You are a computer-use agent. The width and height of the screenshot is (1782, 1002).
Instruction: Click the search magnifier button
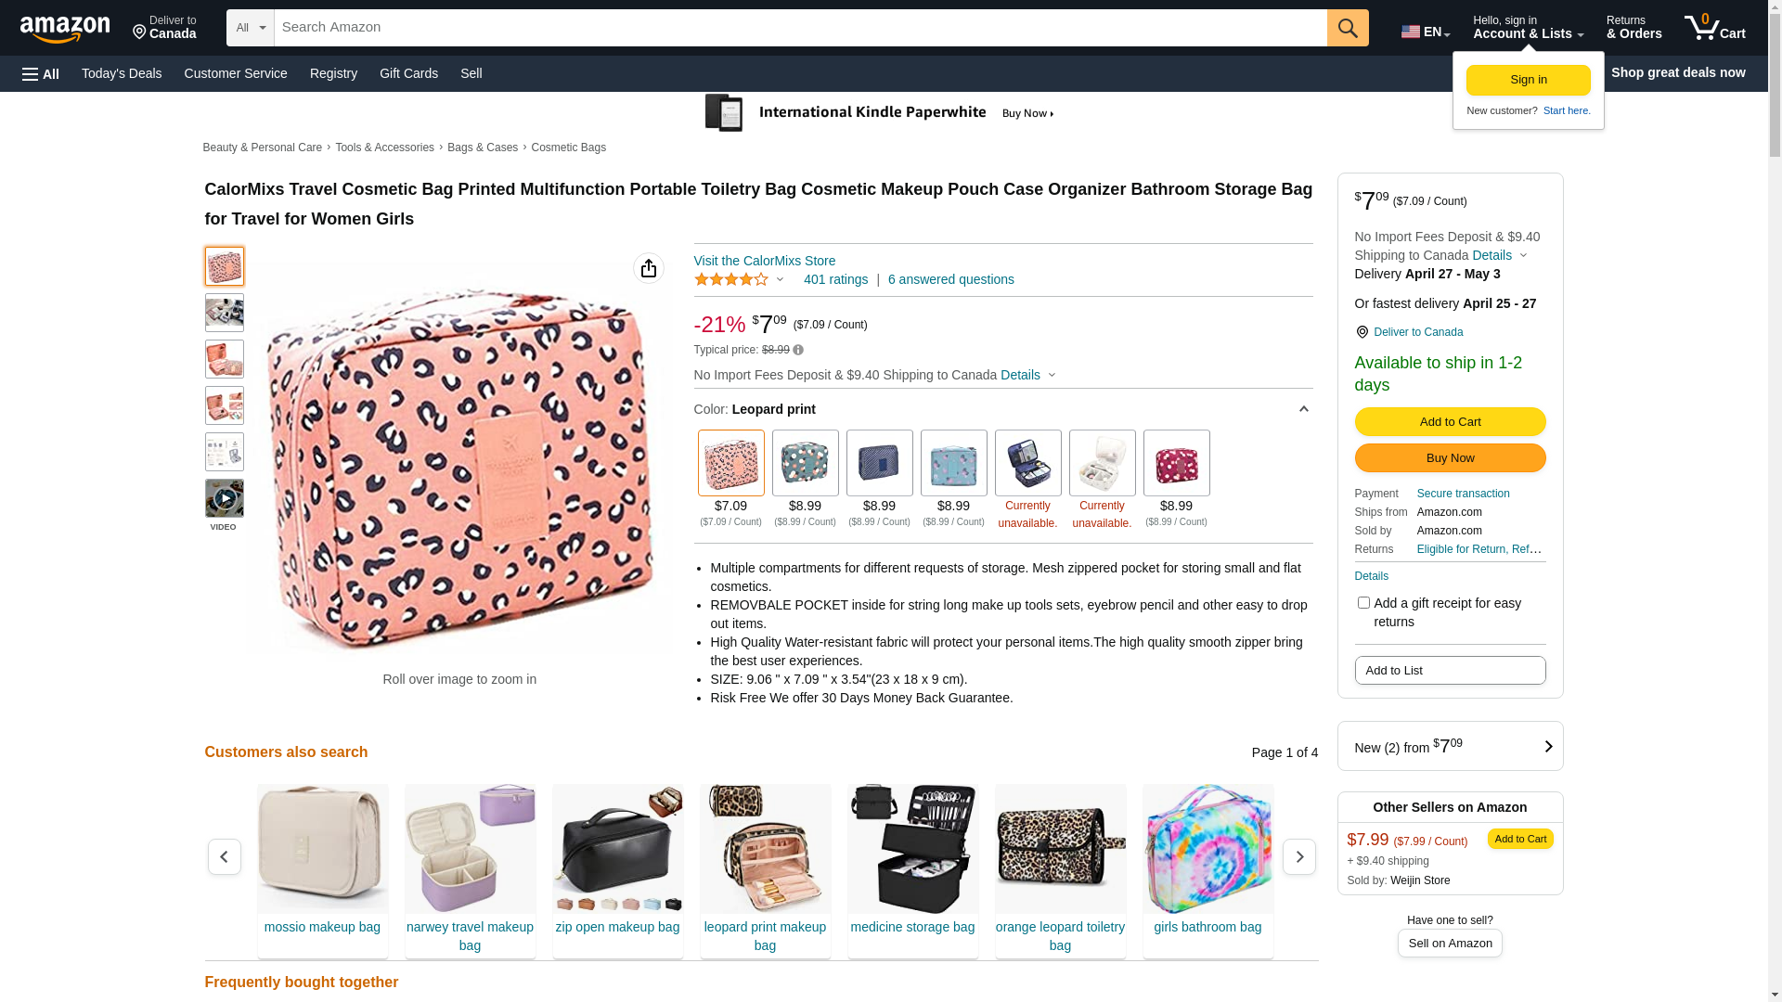click(x=1348, y=28)
